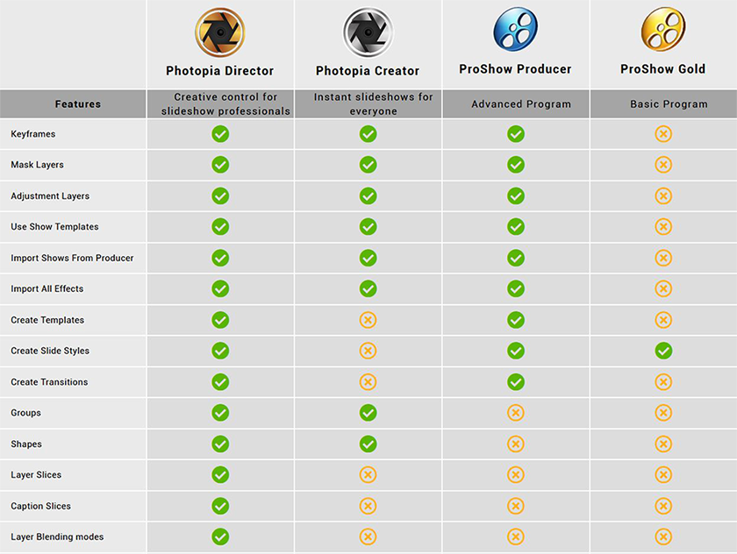Screen dimensions: 737x554
Task: Click the Import Shows From Producer label
Action: click(x=72, y=259)
